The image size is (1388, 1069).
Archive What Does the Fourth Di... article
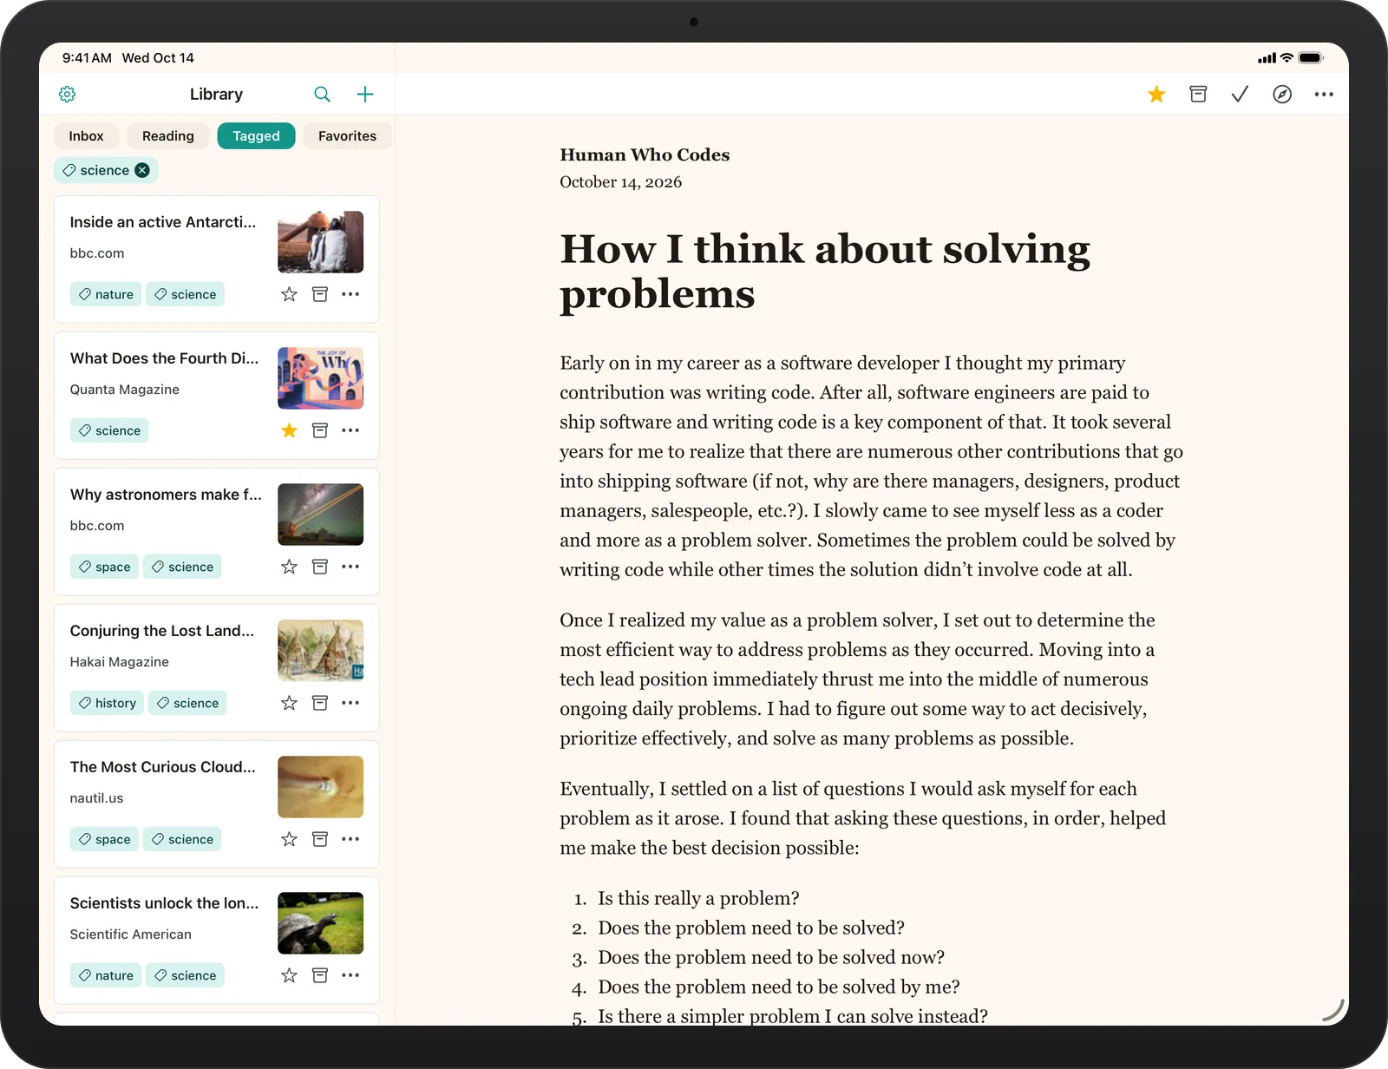(x=320, y=430)
